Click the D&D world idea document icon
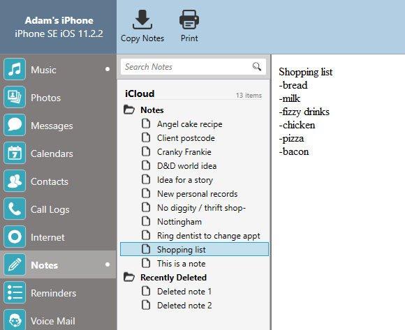Screen dimensions: 405x330 146,165
